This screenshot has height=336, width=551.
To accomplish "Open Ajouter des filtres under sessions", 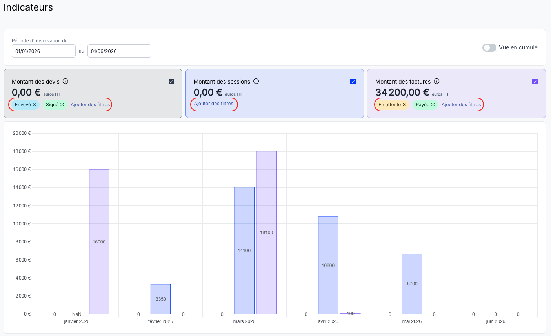I will [x=214, y=104].
